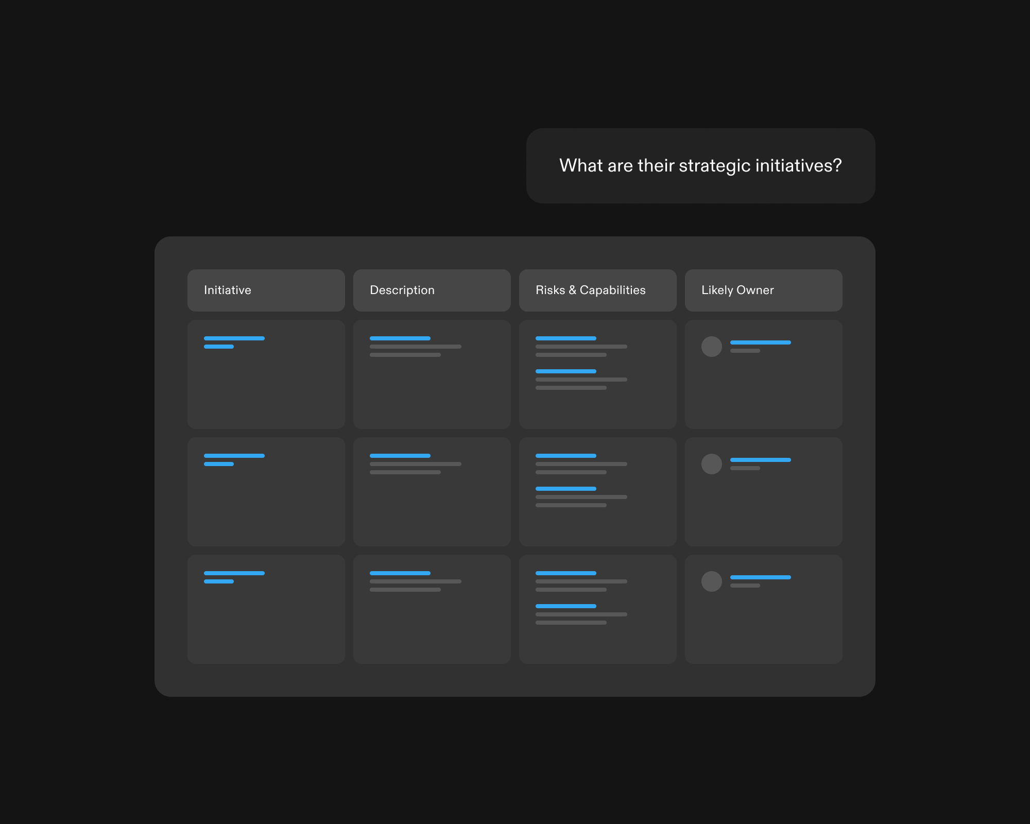Click the strategic initiatives question bubble
This screenshot has height=824, width=1030.
coord(700,165)
